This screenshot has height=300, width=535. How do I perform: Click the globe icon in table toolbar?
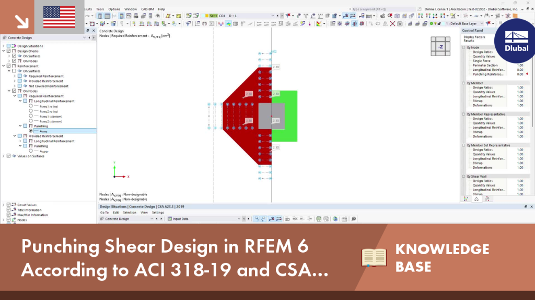point(335,219)
